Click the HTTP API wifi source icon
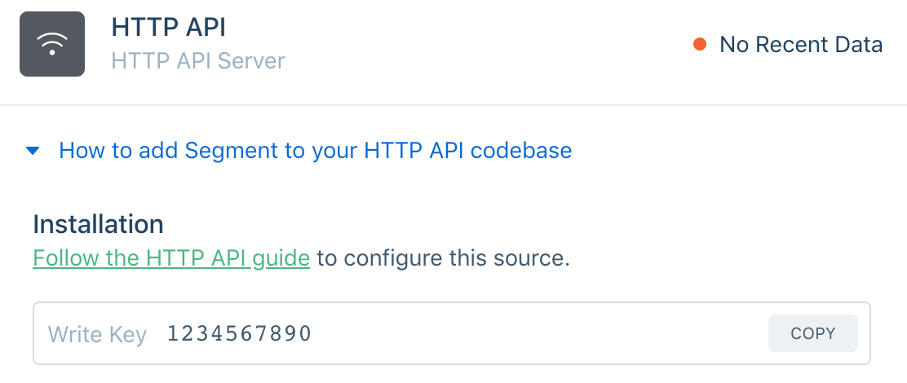 52,44
